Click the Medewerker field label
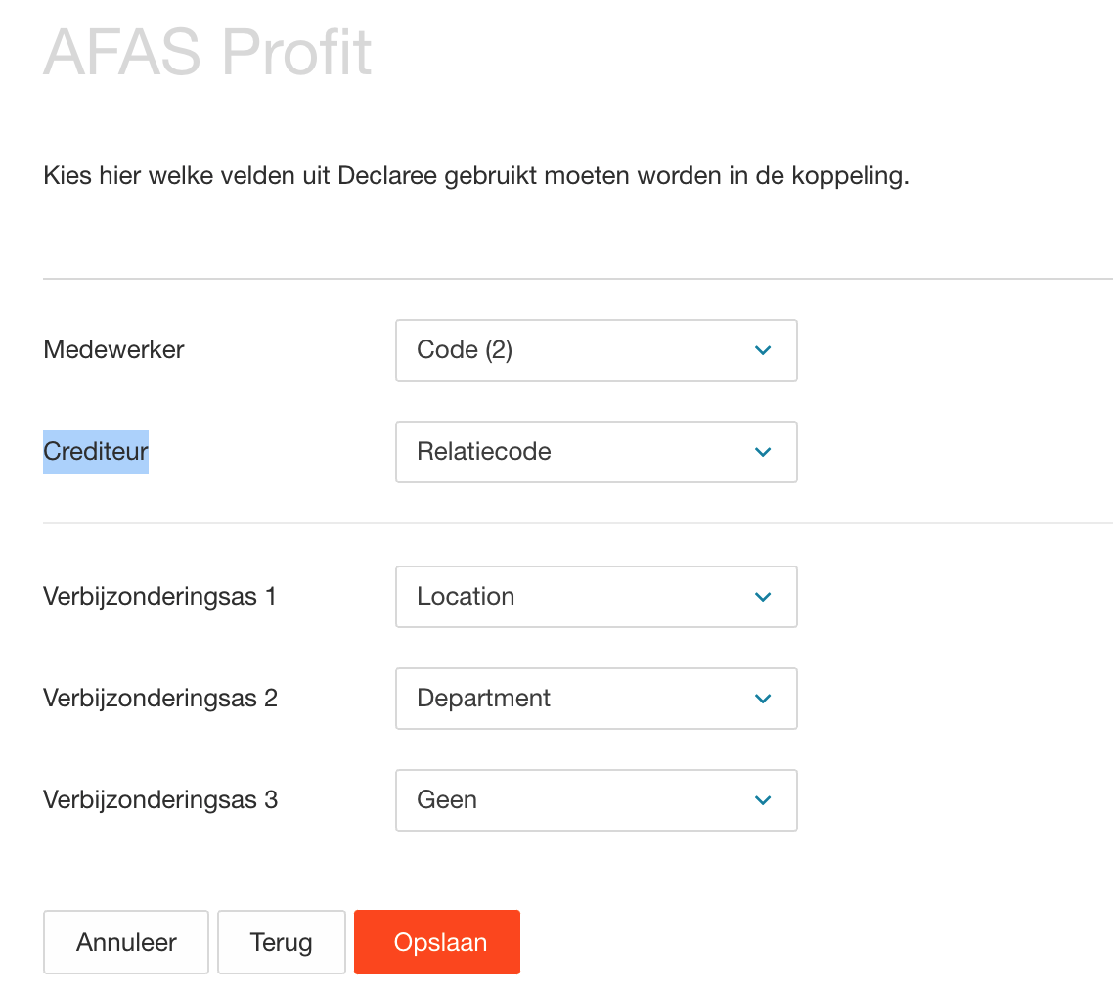Screen dimensions: 1113x996 tap(113, 349)
